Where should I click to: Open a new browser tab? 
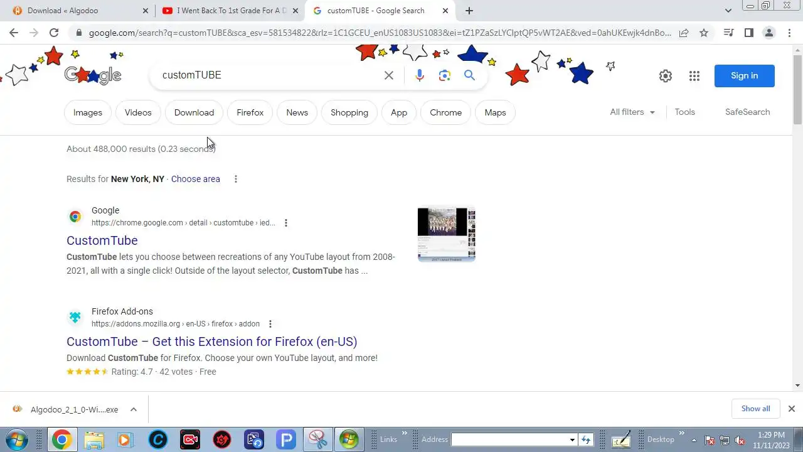469,11
